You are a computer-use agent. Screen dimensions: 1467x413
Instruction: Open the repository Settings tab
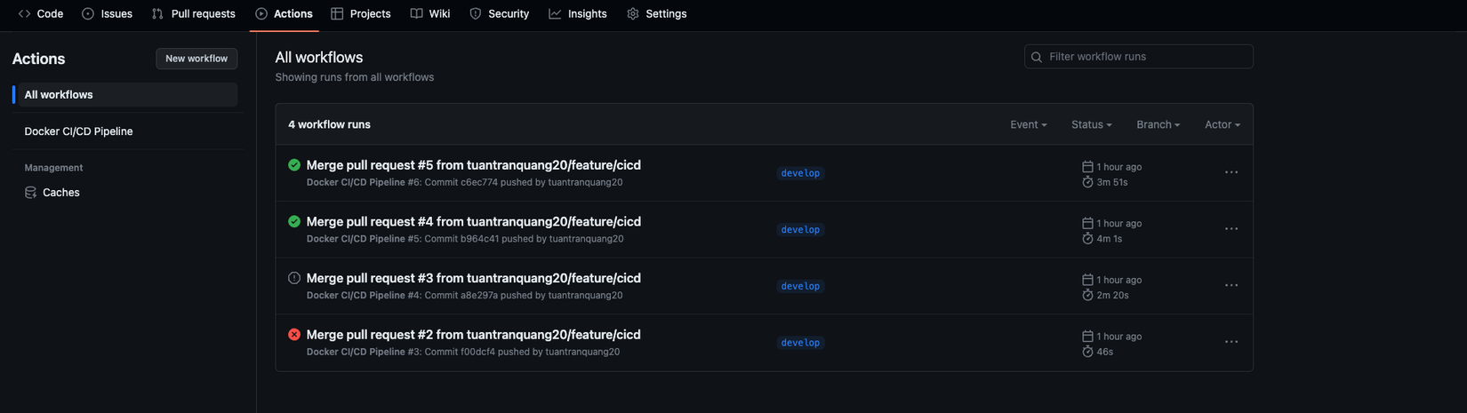point(657,14)
